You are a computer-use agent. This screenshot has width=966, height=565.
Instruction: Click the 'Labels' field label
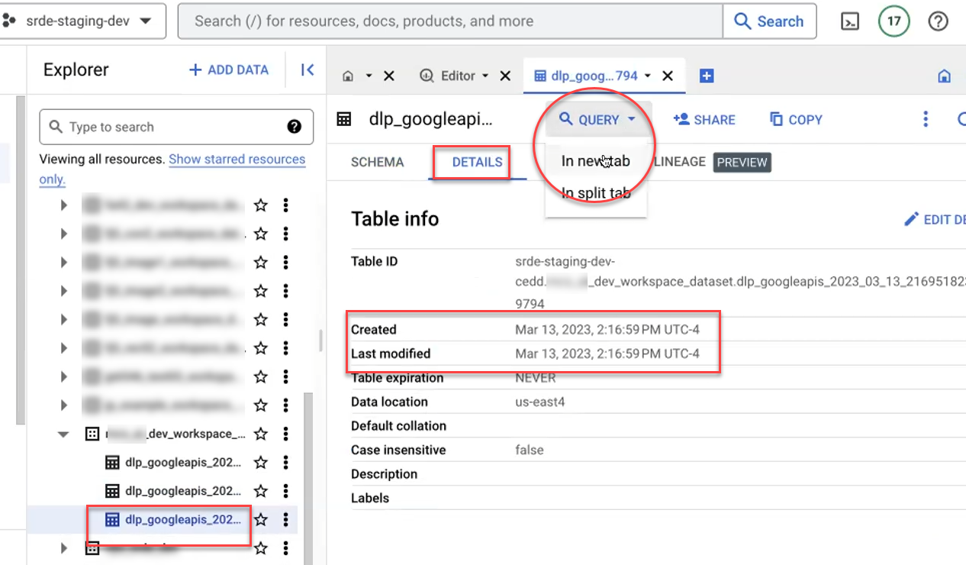pos(370,498)
